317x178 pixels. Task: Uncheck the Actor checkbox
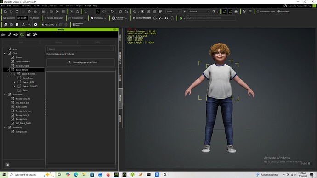coord(9,49)
